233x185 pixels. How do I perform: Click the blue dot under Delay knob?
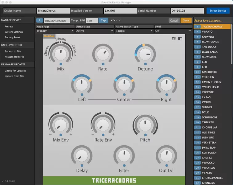[82, 166]
